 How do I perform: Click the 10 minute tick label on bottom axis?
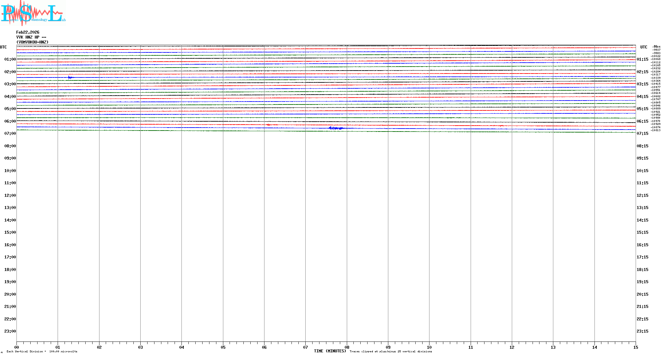point(429,347)
